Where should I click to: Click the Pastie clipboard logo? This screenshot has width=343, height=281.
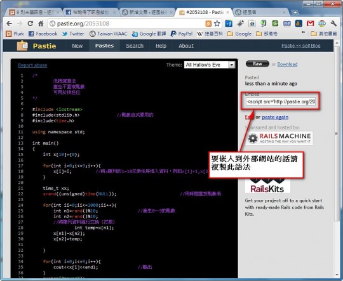coord(22,46)
